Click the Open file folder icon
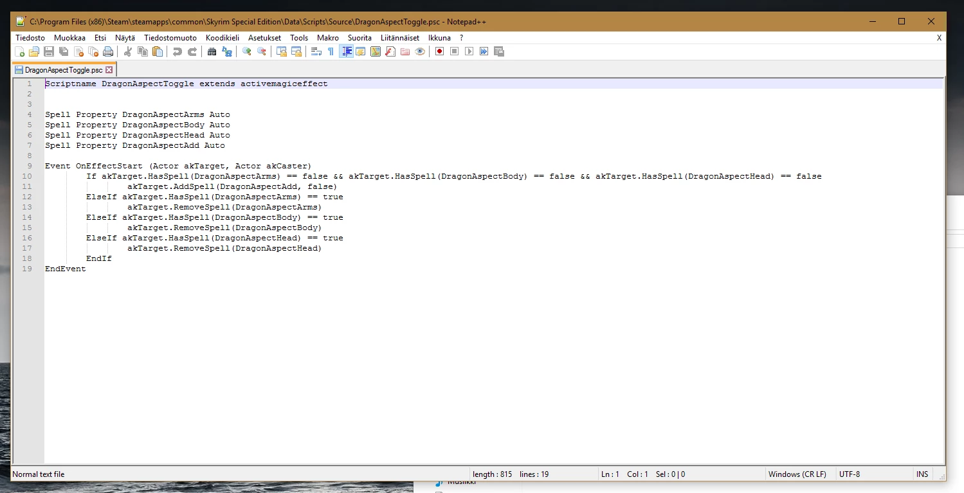964x493 pixels. (34, 51)
